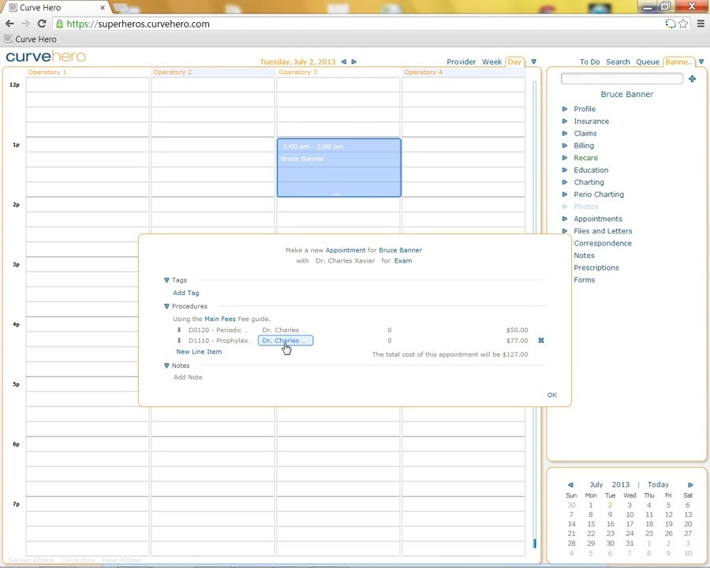Switch to Week schedule view
The image size is (710, 568).
[491, 62]
